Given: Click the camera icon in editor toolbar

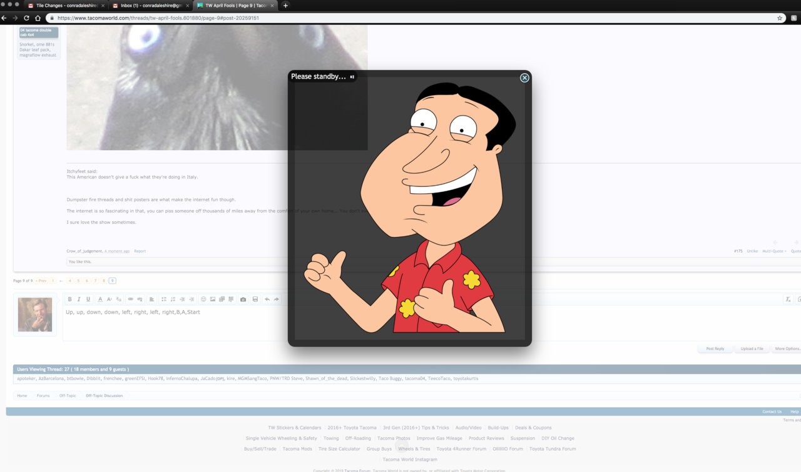Looking at the screenshot, I should (243, 299).
